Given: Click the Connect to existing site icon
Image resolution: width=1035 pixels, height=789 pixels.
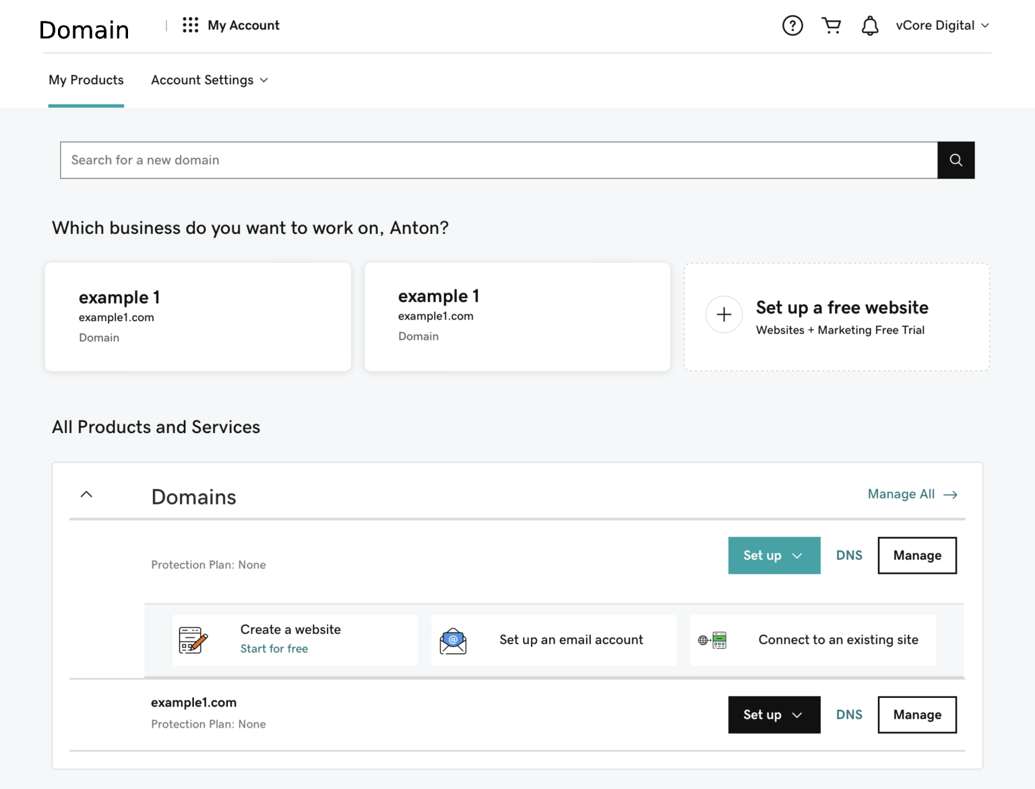Looking at the screenshot, I should [x=712, y=640].
